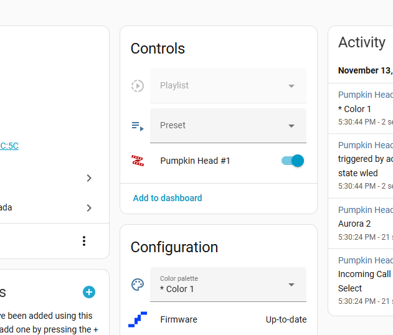The image size is (393, 335).
Task: Click the blue firmware stairs icon
Action: pos(138,319)
